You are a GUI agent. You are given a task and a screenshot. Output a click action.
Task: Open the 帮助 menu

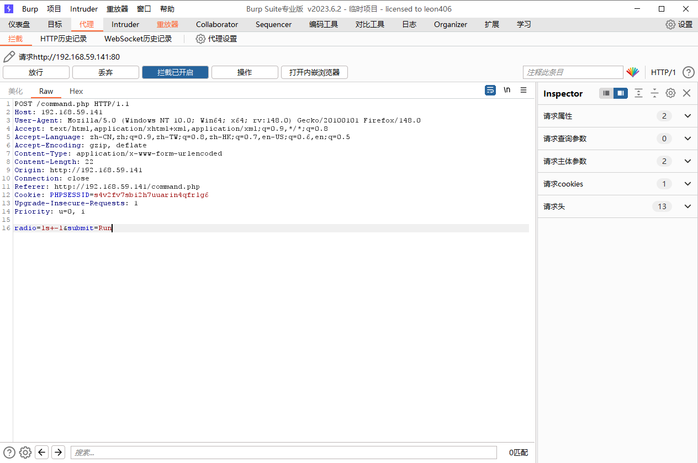[x=167, y=9]
